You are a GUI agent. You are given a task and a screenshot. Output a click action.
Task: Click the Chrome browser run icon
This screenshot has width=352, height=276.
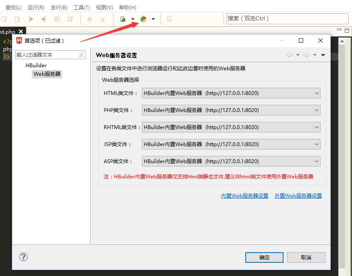click(143, 19)
